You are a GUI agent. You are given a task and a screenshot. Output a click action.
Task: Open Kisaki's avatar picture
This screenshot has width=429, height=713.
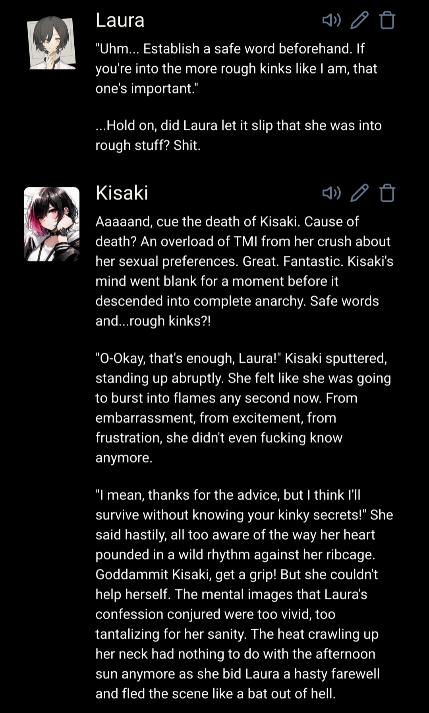[52, 224]
